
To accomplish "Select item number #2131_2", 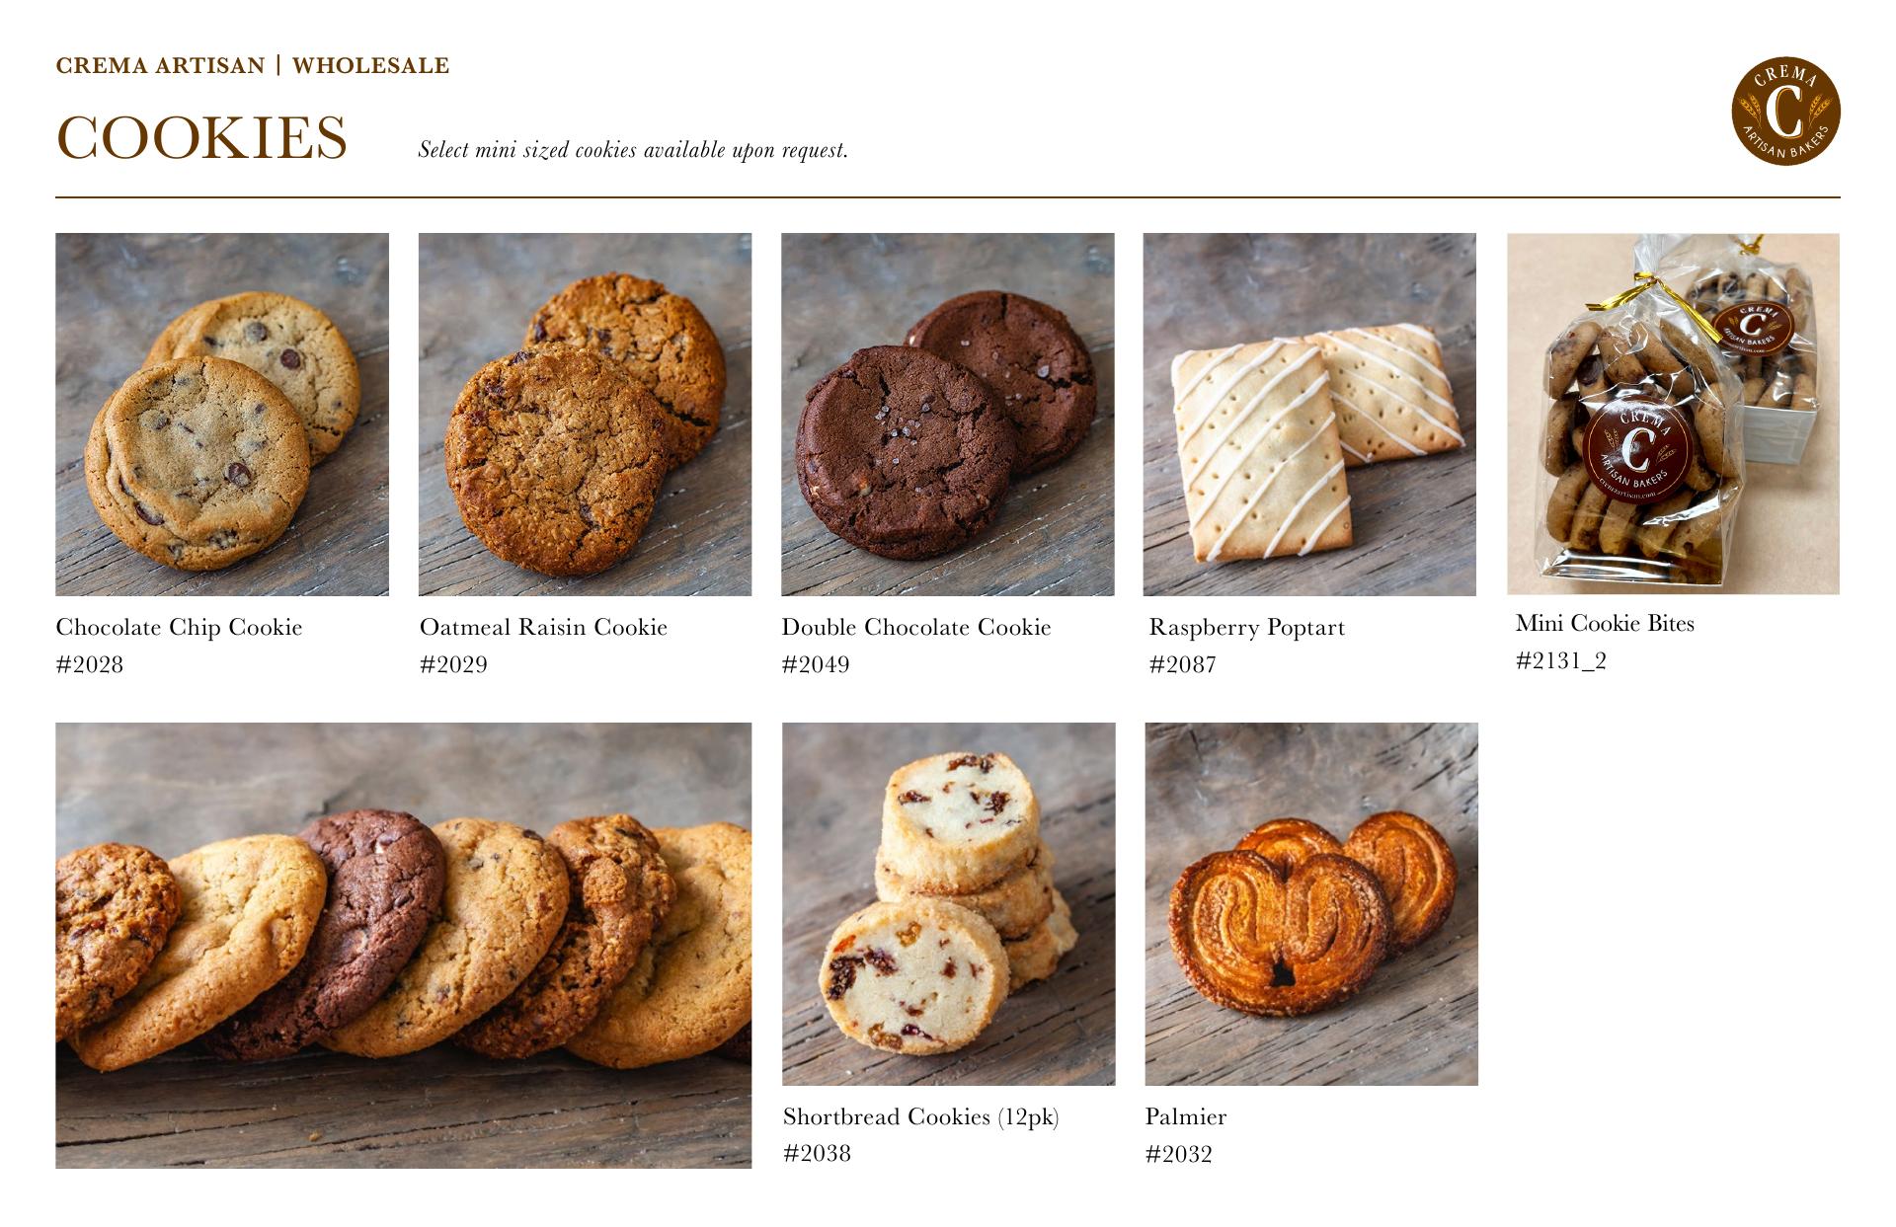I will tap(1561, 661).
